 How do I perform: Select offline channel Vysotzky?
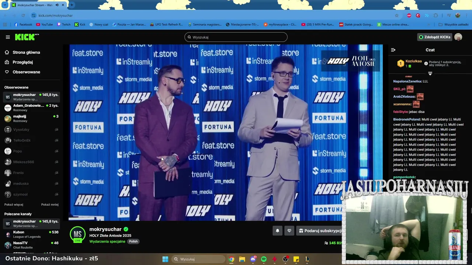click(x=31, y=130)
